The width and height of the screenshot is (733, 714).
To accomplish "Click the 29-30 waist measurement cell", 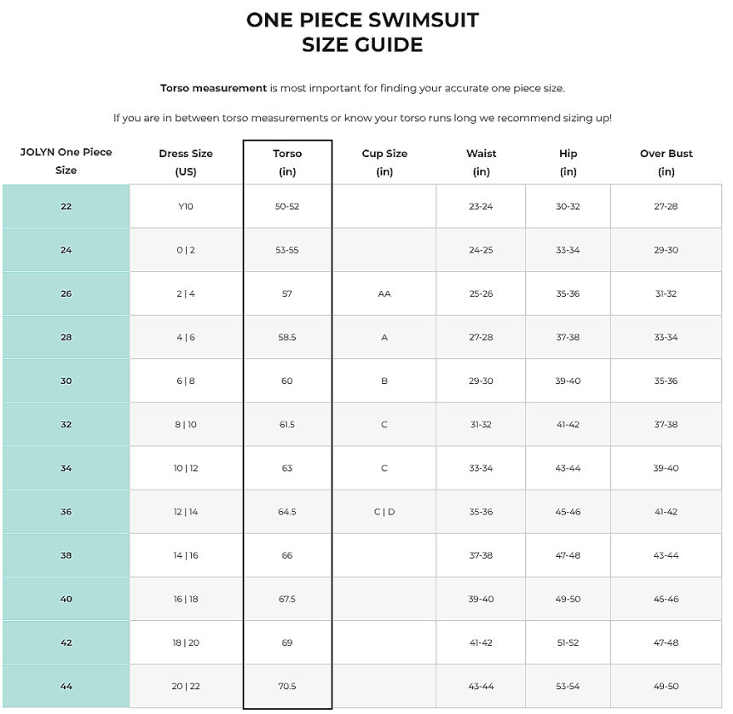I will tap(481, 381).
